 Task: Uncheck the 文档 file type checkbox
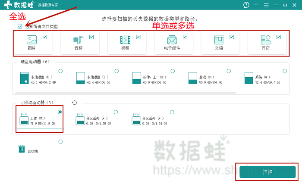point(232,37)
